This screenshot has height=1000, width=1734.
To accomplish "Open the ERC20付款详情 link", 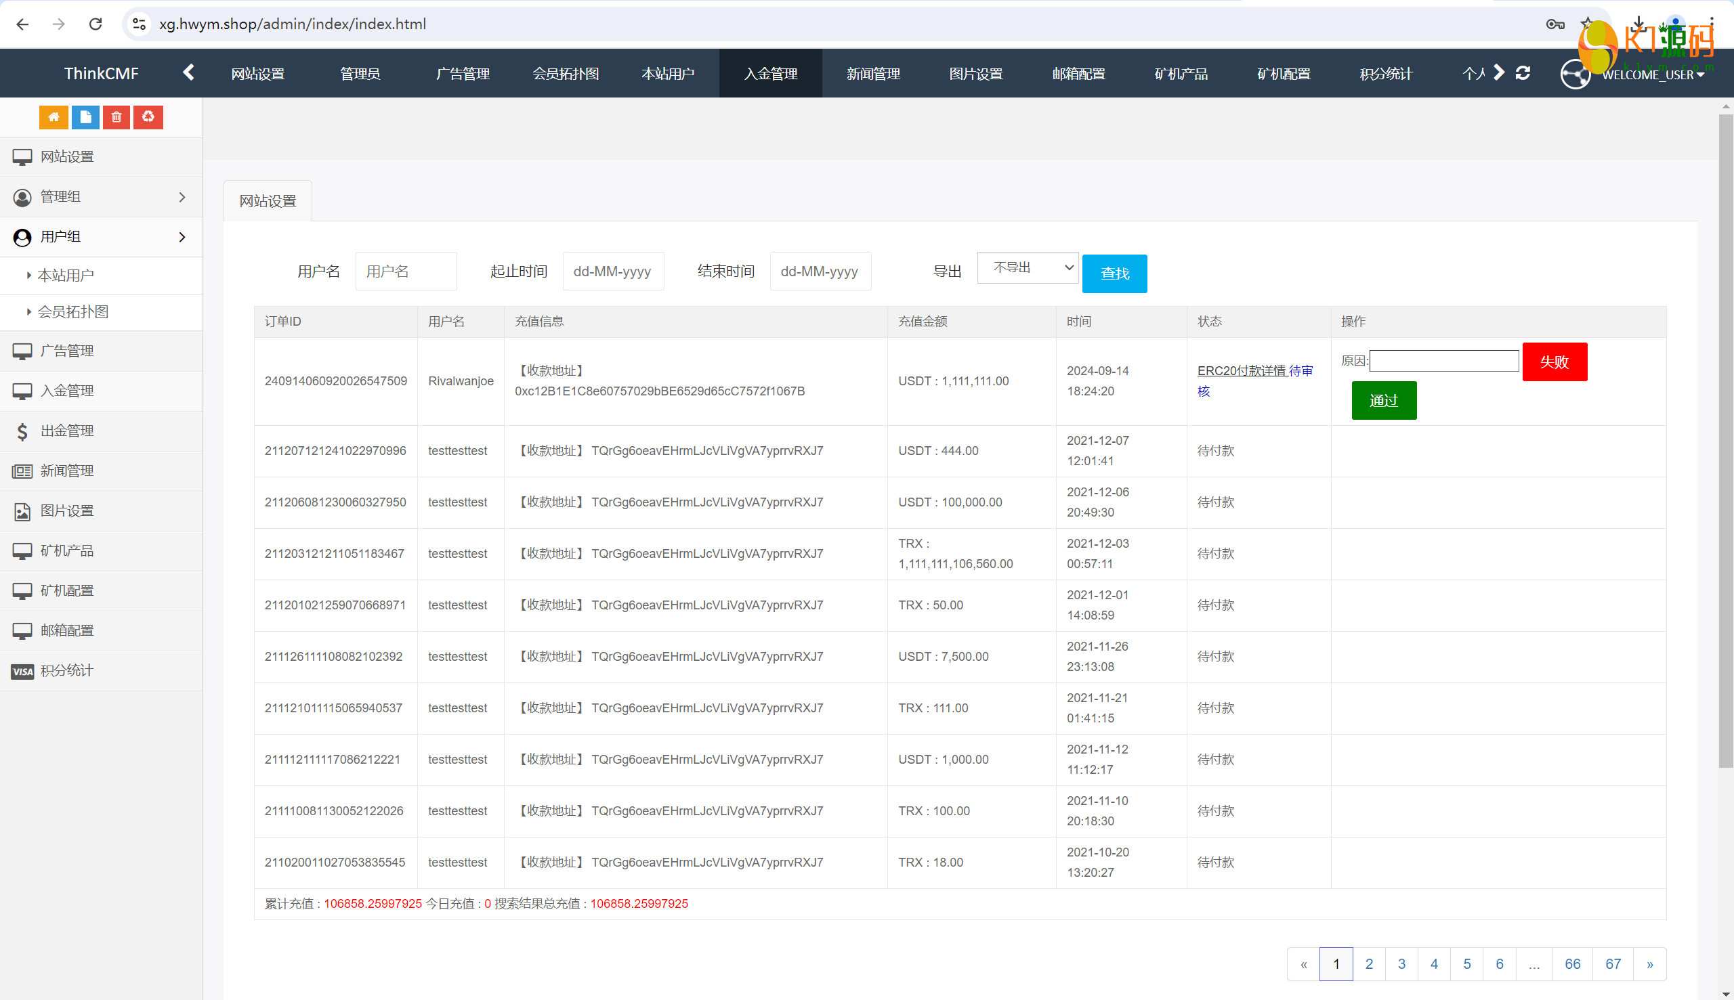I will click(1241, 371).
